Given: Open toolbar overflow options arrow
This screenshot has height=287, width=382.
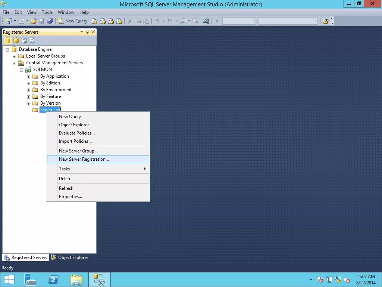Looking at the screenshot, I should pos(332,21).
